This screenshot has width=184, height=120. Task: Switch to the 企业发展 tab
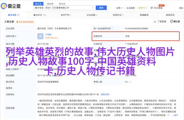click(x=92, y=15)
